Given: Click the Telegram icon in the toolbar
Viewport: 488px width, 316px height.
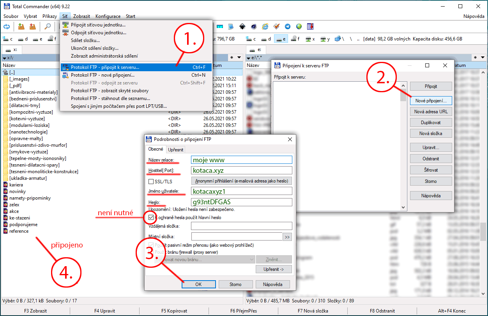Looking at the screenshot, I should (x=288, y=26).
